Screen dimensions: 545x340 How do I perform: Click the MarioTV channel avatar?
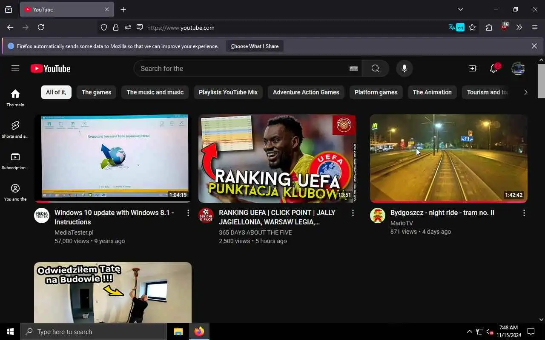[377, 215]
